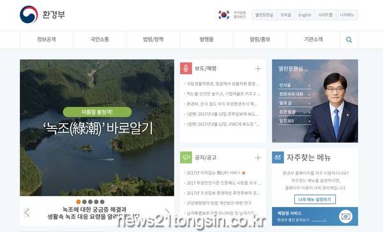Switch language via English link
Screen dimensions: 383x232
[x=305, y=15]
